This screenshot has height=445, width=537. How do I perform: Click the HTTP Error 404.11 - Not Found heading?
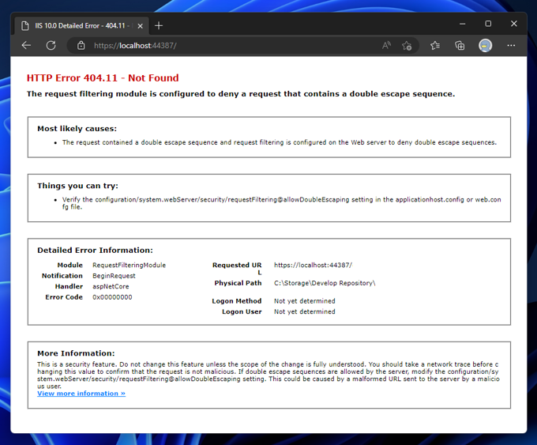[x=103, y=77]
